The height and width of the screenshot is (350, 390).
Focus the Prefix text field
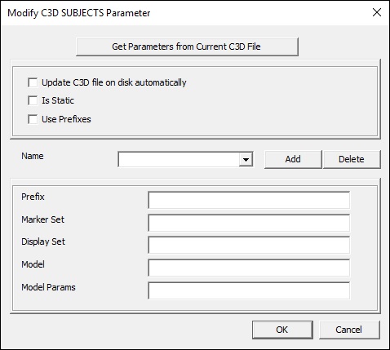click(x=249, y=200)
